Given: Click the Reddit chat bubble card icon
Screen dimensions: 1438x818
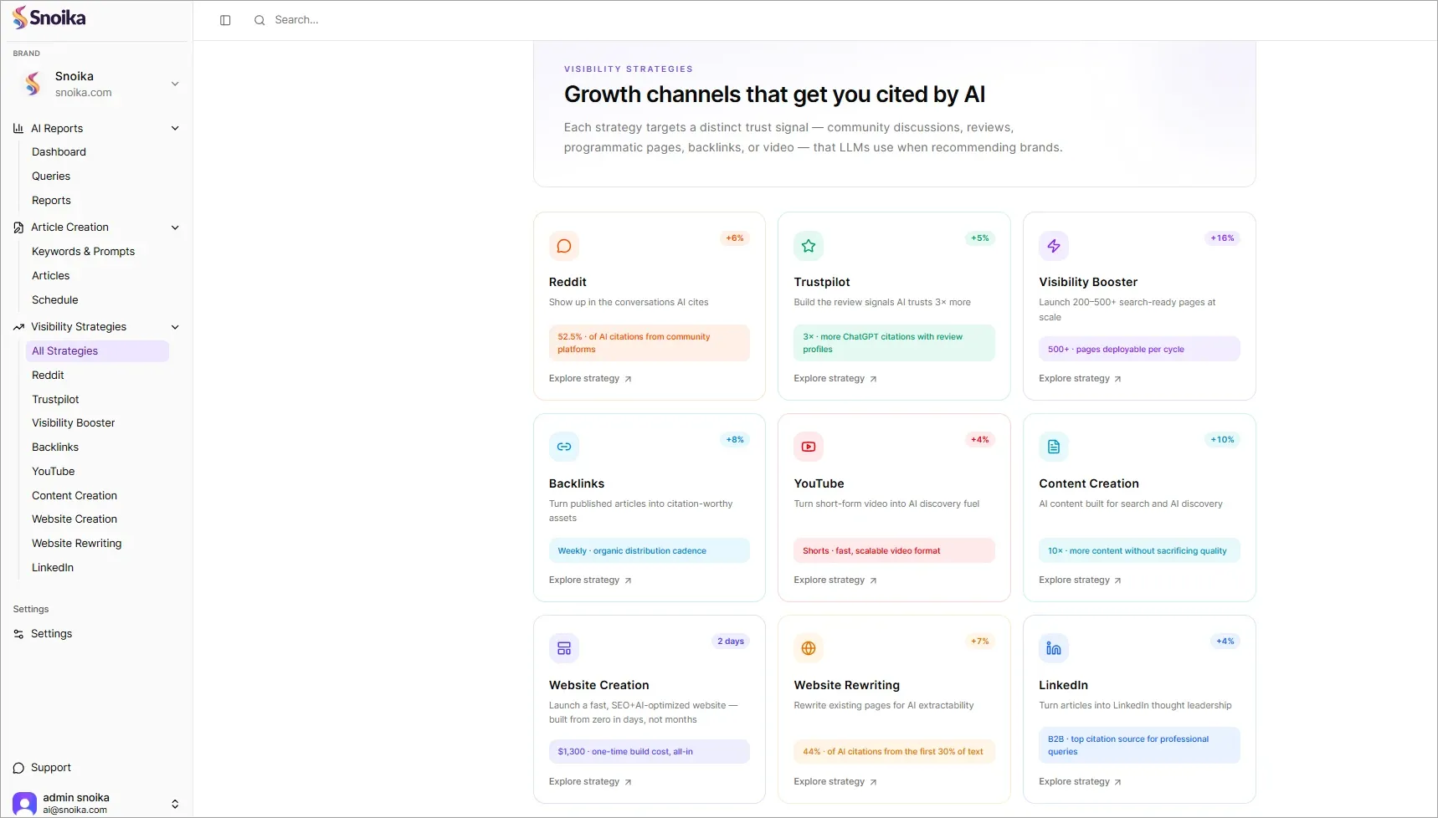Looking at the screenshot, I should tap(564, 246).
